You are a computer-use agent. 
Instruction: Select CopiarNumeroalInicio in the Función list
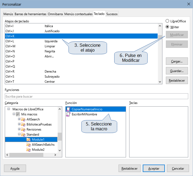point(96,109)
